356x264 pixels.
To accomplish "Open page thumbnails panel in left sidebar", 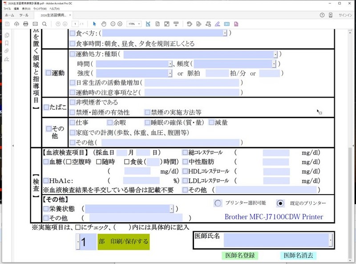I will 7,35.
